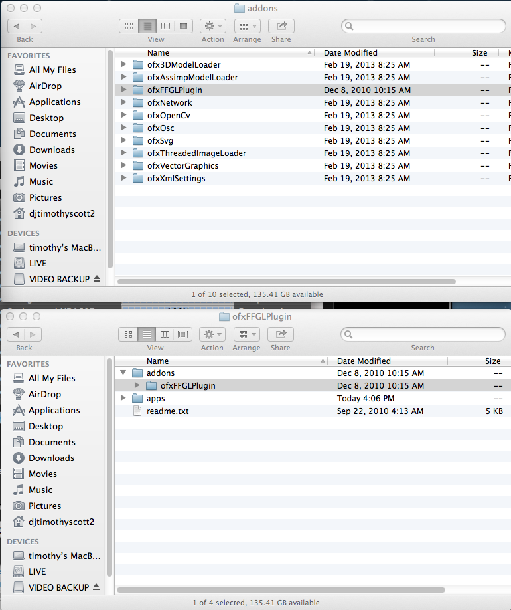This screenshot has height=610, width=511.
Task: Click Name column header in ofxFFGLPlugin window
Action: [157, 361]
